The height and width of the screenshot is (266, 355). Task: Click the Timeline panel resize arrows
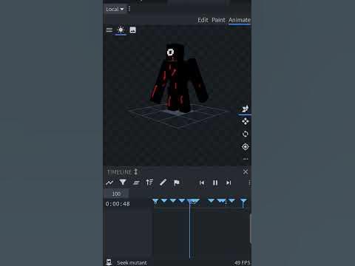click(x=135, y=171)
